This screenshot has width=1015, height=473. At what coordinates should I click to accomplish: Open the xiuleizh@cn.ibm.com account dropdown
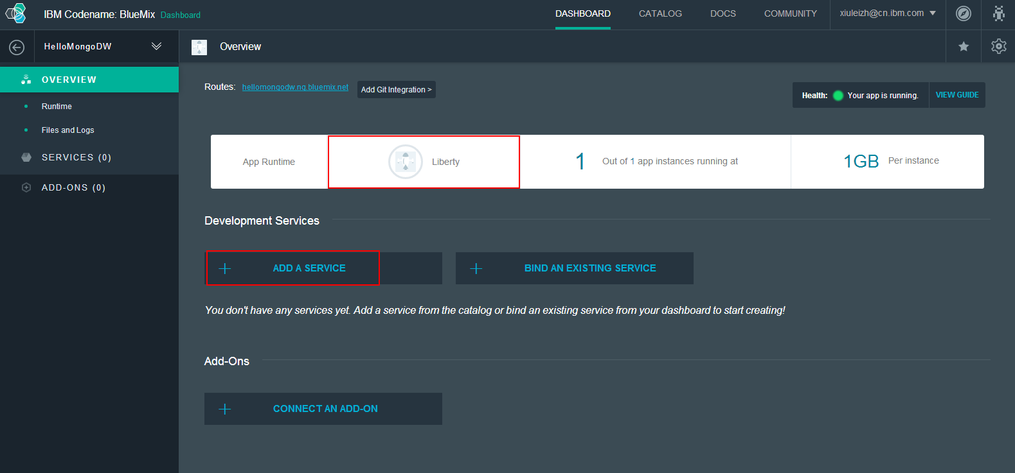[x=888, y=13]
